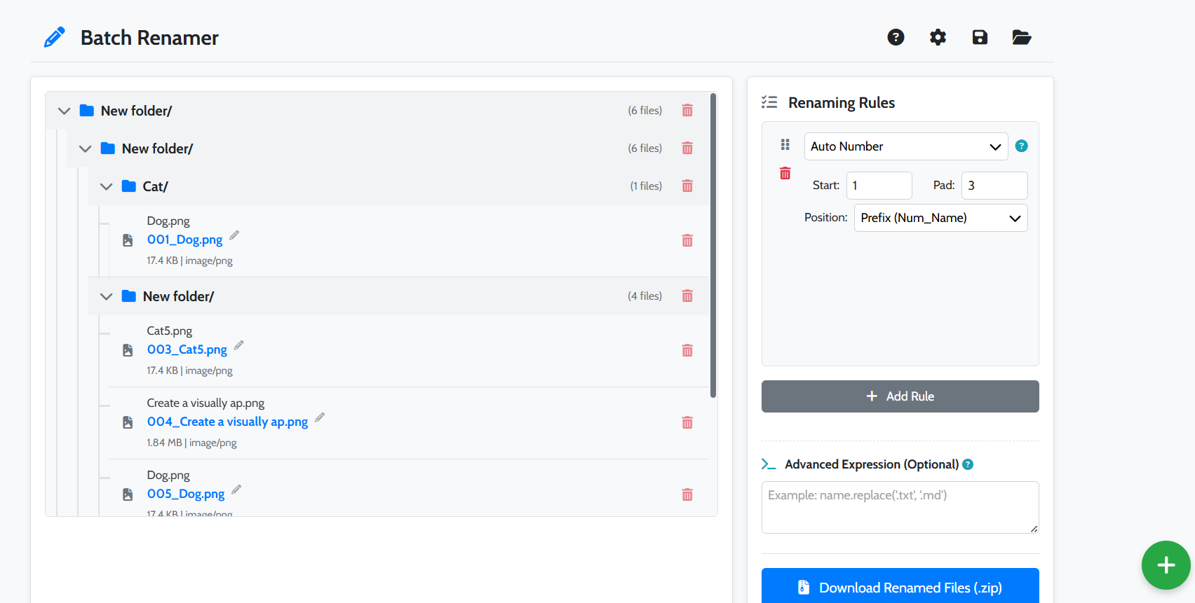Edit name of 001_Dog.png with pencil icon
The image size is (1195, 603).
pyautogui.click(x=234, y=235)
